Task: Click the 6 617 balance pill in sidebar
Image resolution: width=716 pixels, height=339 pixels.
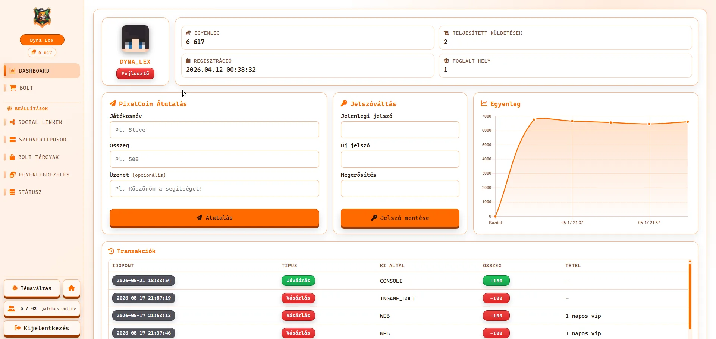Action: tap(42, 52)
